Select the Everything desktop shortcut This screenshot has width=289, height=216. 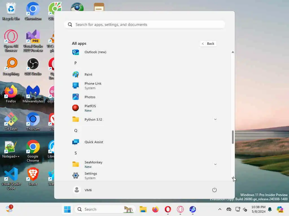(11, 66)
